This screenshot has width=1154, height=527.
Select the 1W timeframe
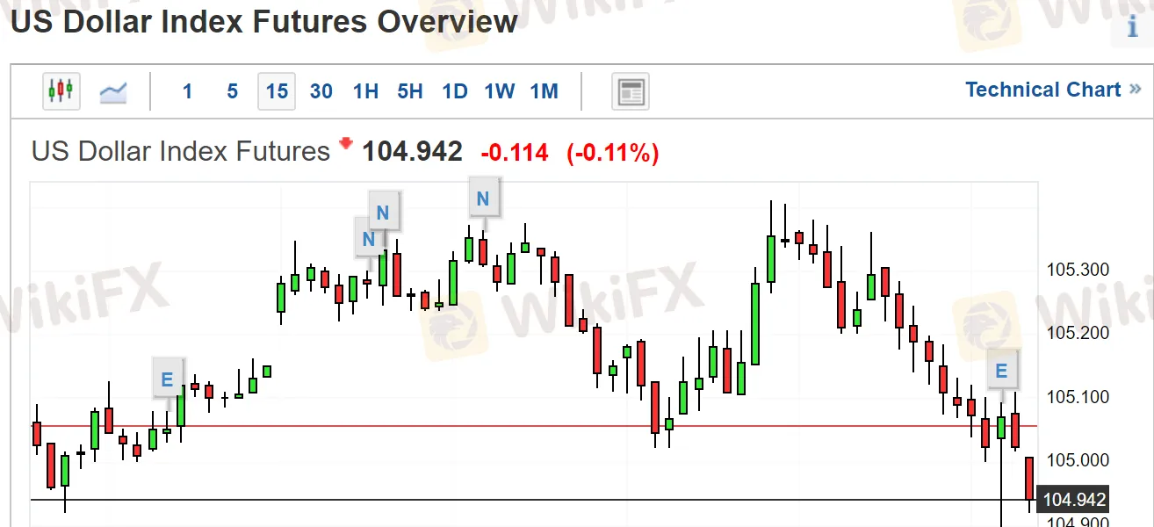coord(500,91)
